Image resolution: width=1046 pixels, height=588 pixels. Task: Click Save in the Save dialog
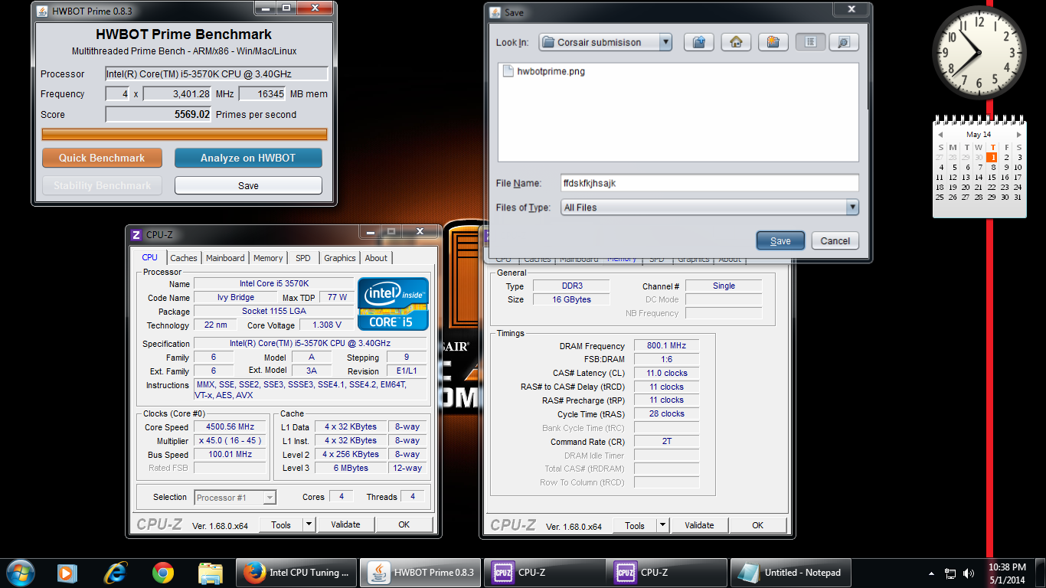[780, 240]
